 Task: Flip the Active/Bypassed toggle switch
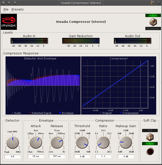pyautogui.click(x=153, y=22)
